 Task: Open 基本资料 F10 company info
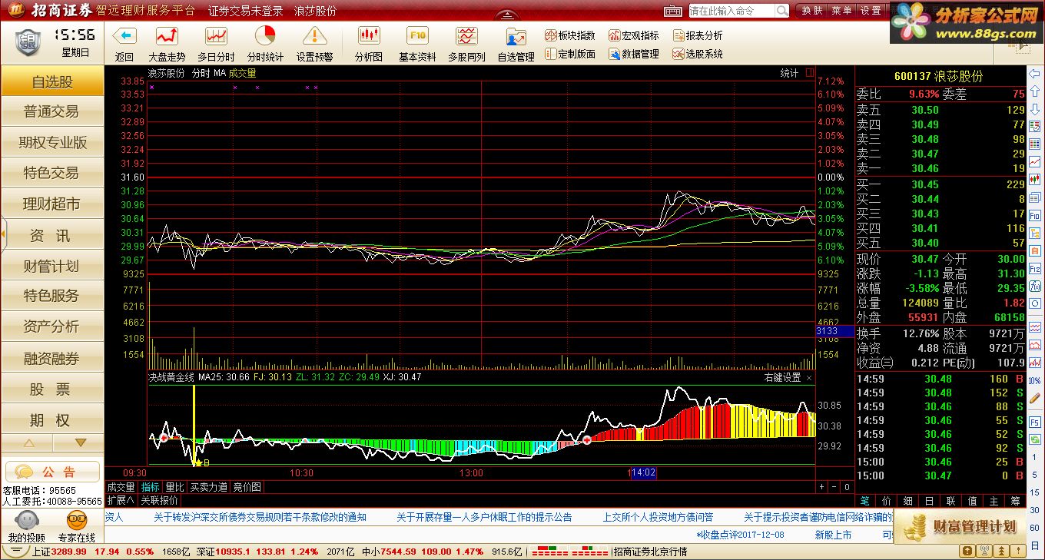click(417, 44)
